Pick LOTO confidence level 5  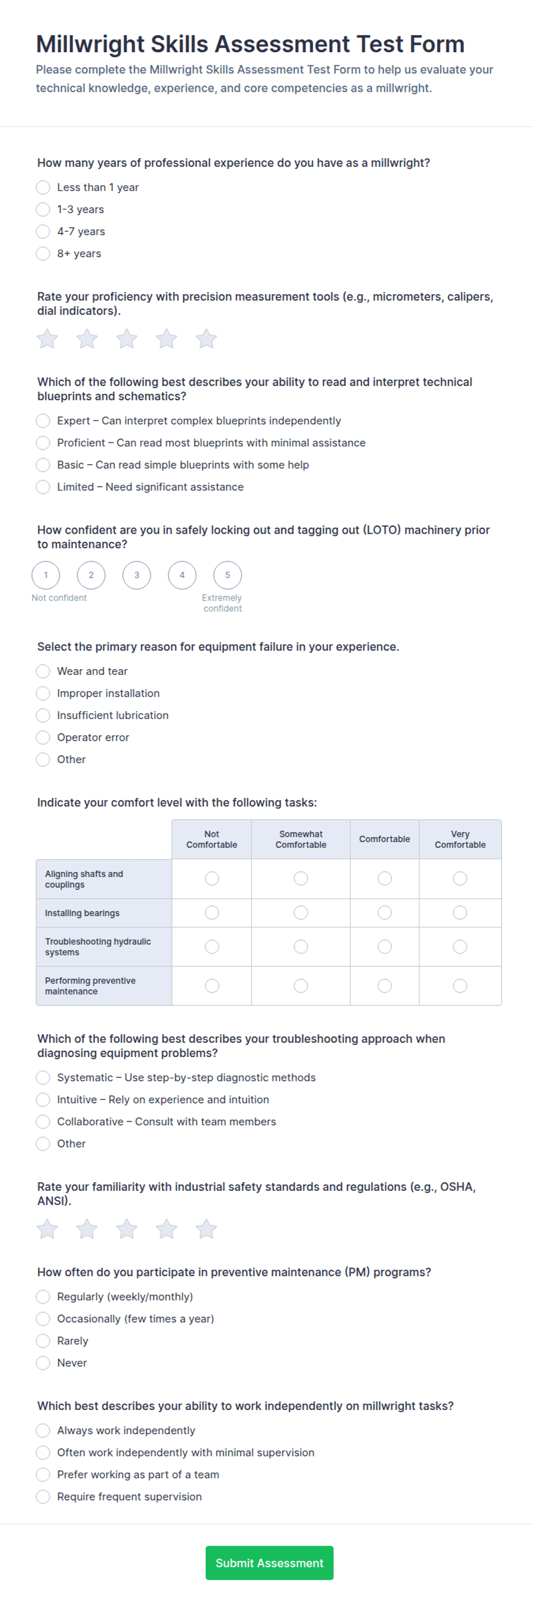pos(228,575)
